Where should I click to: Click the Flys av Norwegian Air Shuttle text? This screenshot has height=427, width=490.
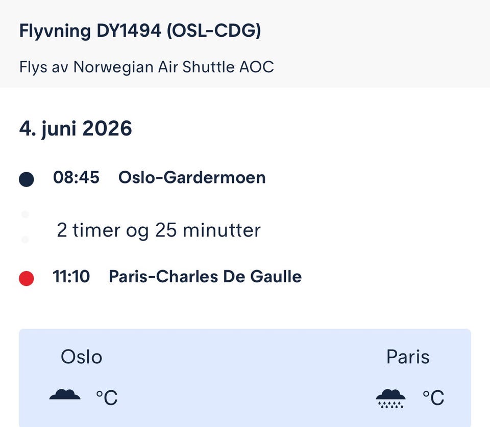tap(146, 67)
